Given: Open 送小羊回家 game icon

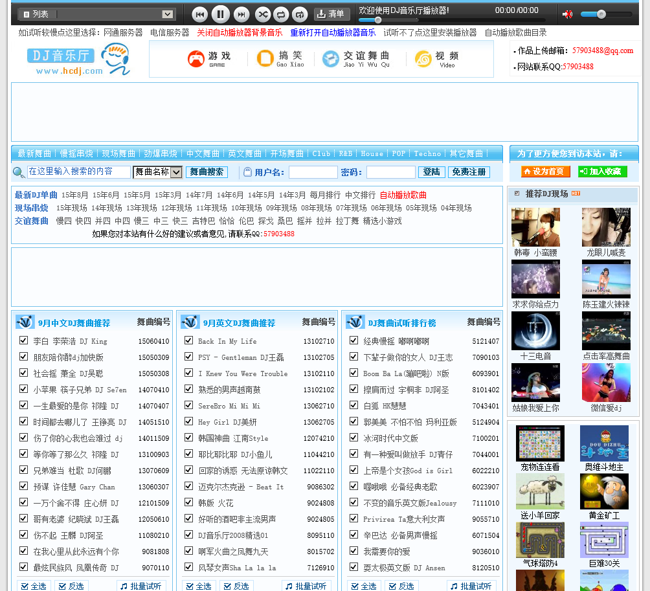Looking at the screenshot, I should (540, 491).
